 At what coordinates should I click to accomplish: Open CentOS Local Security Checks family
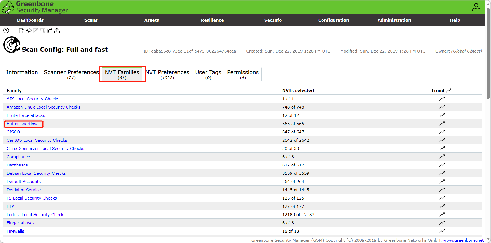37,140
